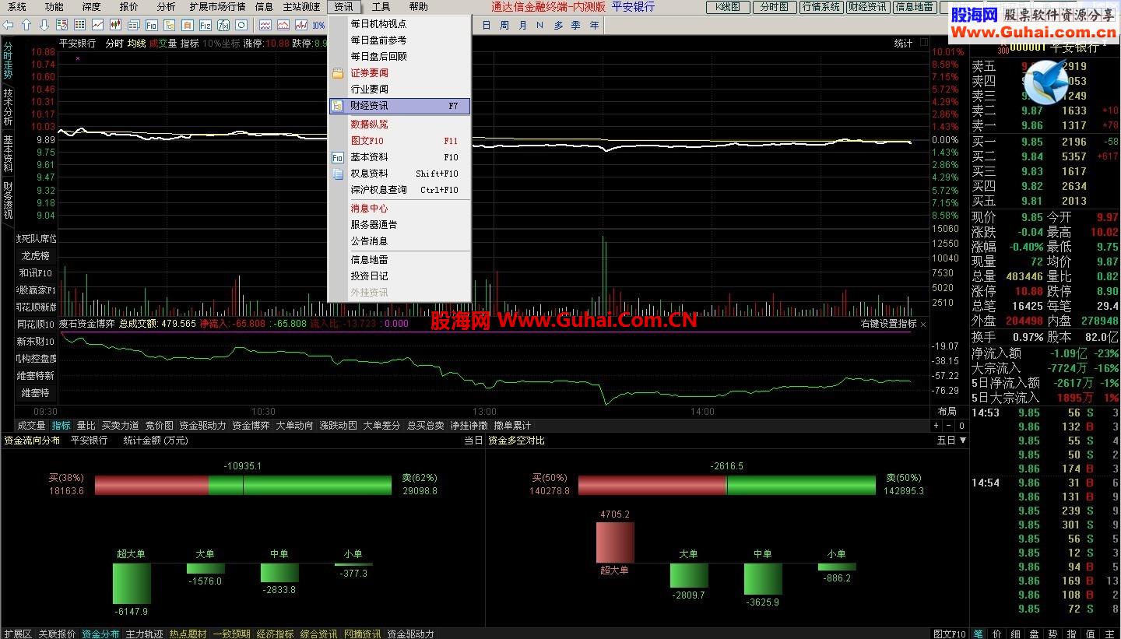Image resolution: width=1121 pixels, height=639 pixels.
Task: Click the 布局 layout button
Action: (x=947, y=411)
